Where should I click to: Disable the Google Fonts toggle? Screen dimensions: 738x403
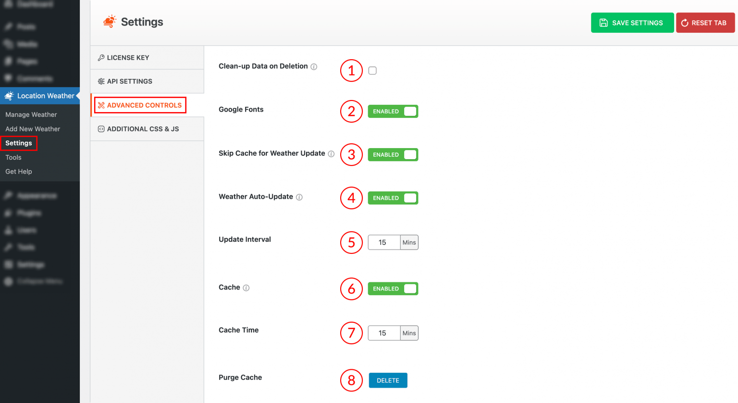[393, 111]
